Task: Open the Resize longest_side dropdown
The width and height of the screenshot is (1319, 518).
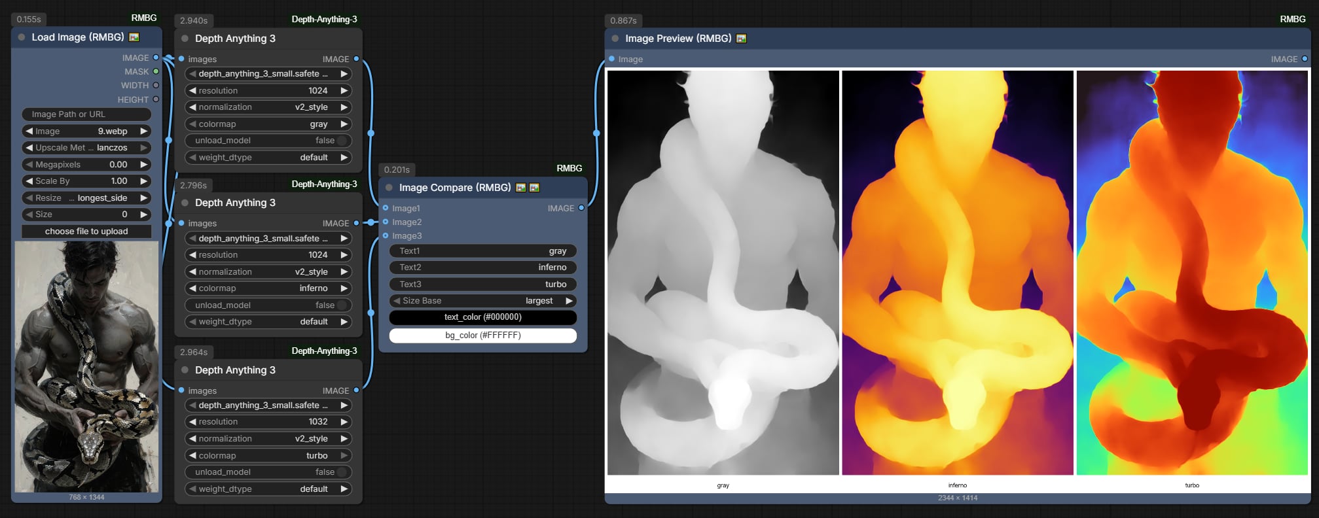Action: coord(86,198)
